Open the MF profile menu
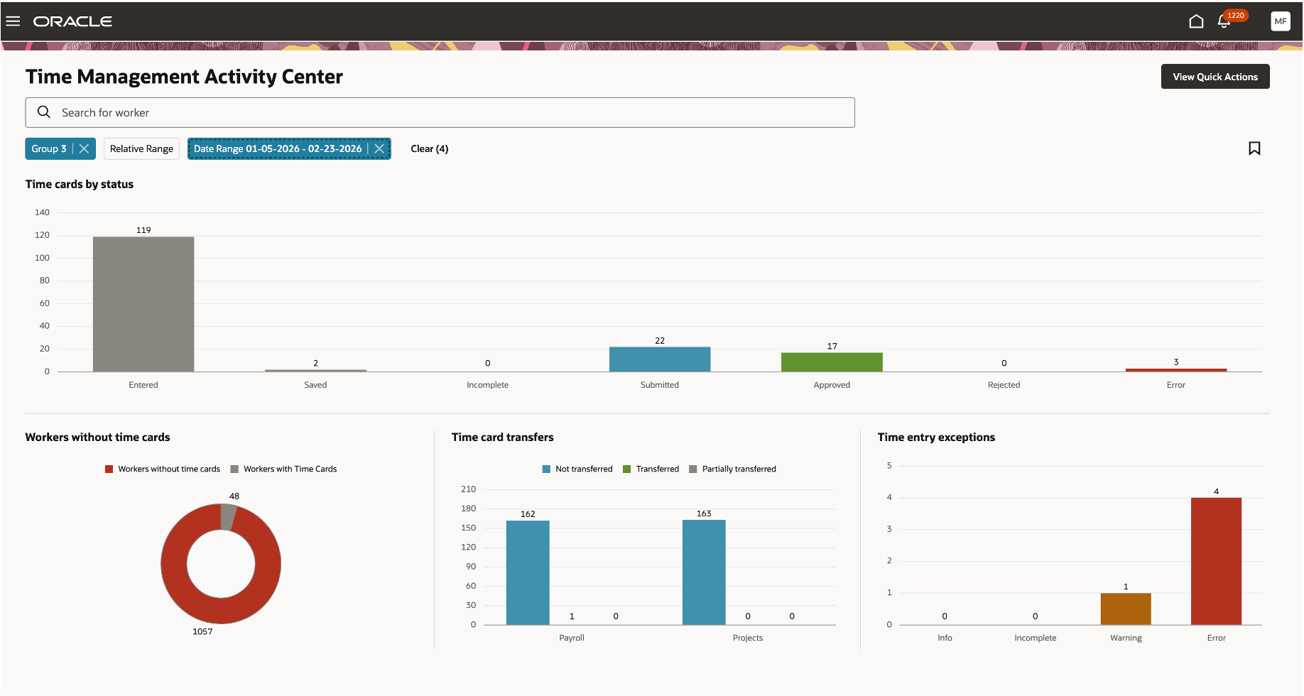This screenshot has width=1304, height=696. (x=1281, y=21)
